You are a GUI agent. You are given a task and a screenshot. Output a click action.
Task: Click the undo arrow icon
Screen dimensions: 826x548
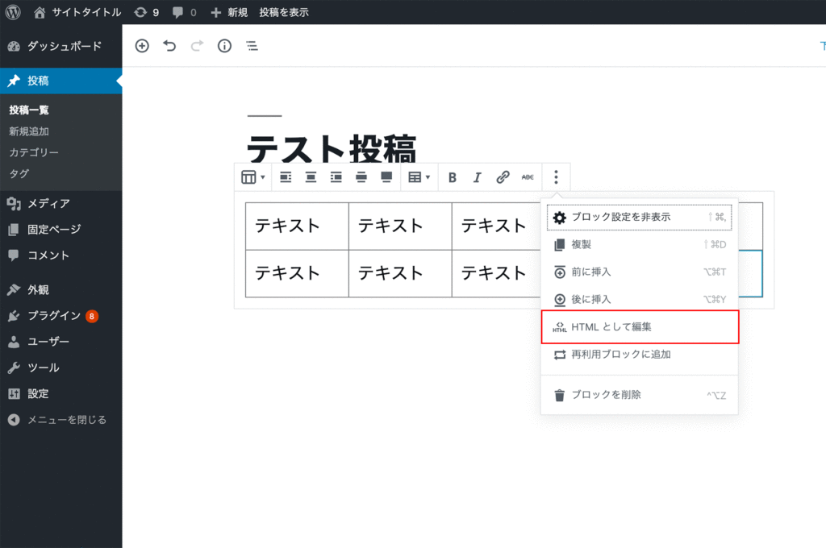tap(169, 46)
